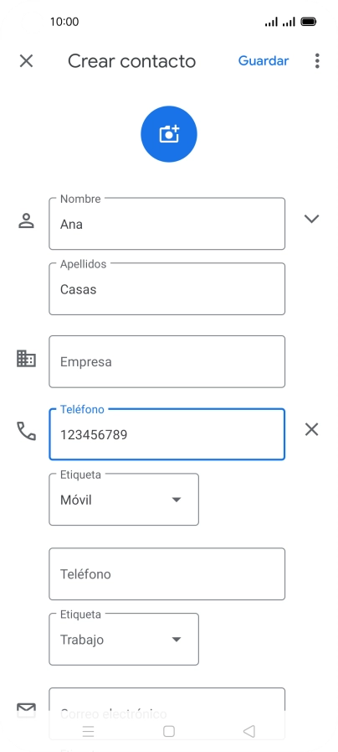Focus the Empresa input field
338x752 pixels.
coord(166,361)
